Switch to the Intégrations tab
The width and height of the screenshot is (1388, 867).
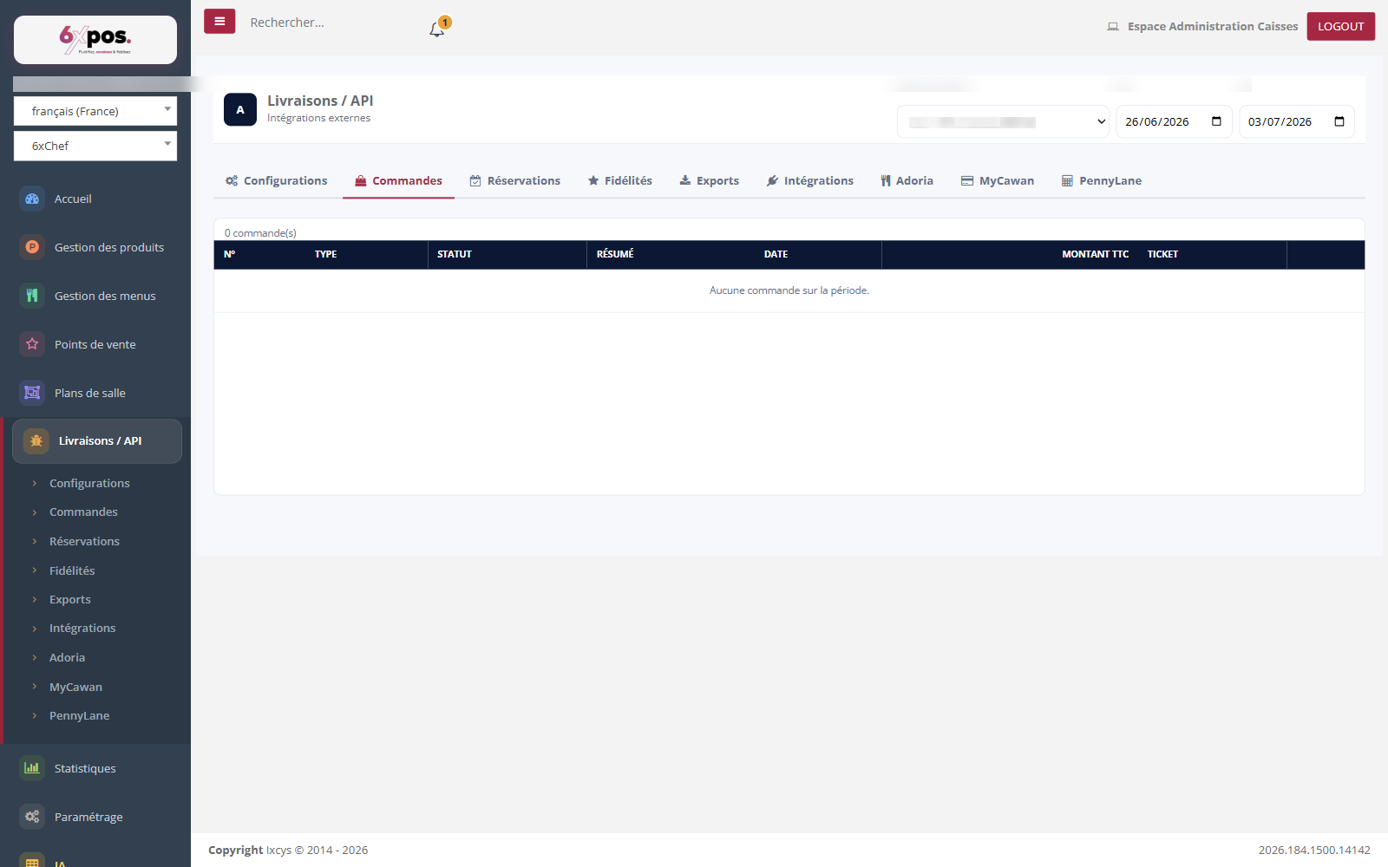(810, 181)
